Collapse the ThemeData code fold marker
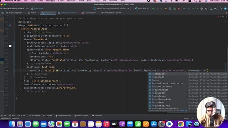 coord(15,39)
